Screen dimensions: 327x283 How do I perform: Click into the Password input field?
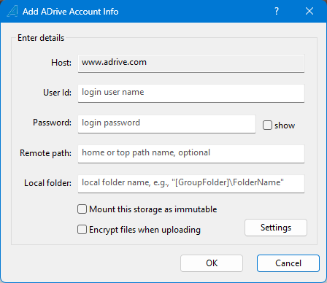pyautogui.click(x=166, y=124)
